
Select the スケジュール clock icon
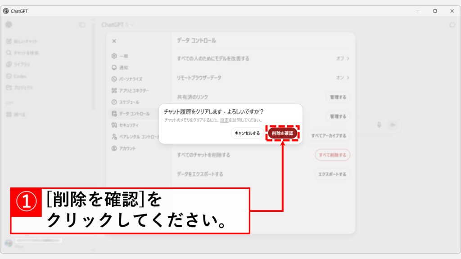[114, 102]
